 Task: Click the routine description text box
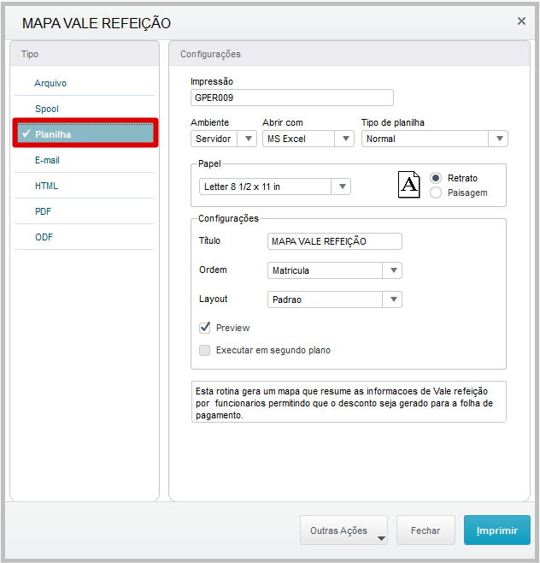pos(349,402)
